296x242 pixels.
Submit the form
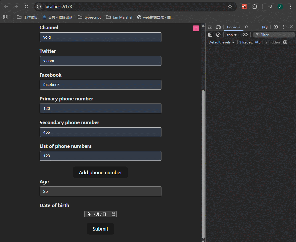[100, 229]
